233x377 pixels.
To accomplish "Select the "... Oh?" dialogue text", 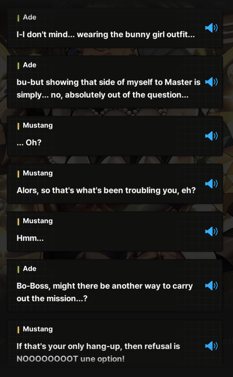I will (x=29, y=143).
